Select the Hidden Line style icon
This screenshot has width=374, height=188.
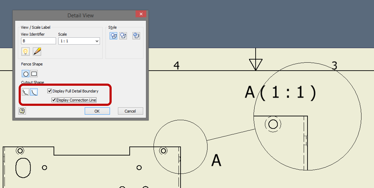[x=113, y=36]
